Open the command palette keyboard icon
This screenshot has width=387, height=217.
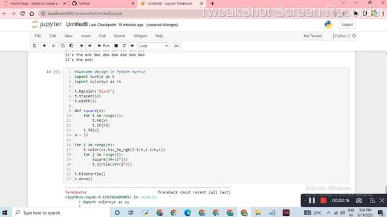coord(176,46)
